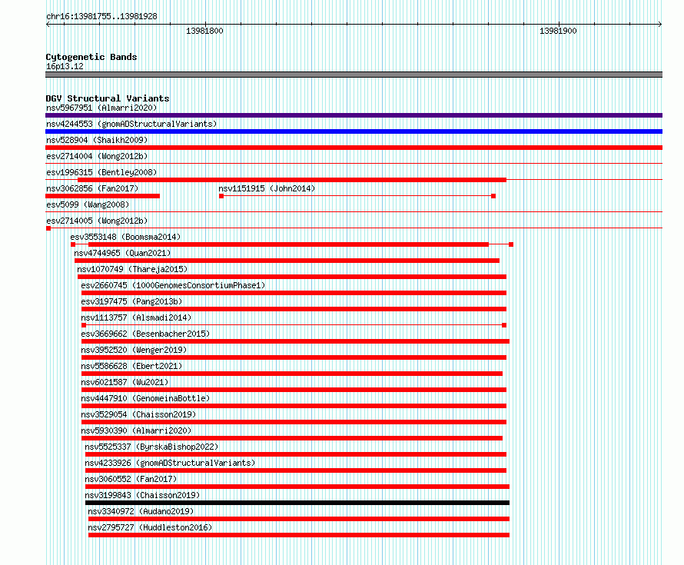684x565 pixels.
Task: Click the nsv5930390 (Almarri2020) label
Action: [x=136, y=430]
